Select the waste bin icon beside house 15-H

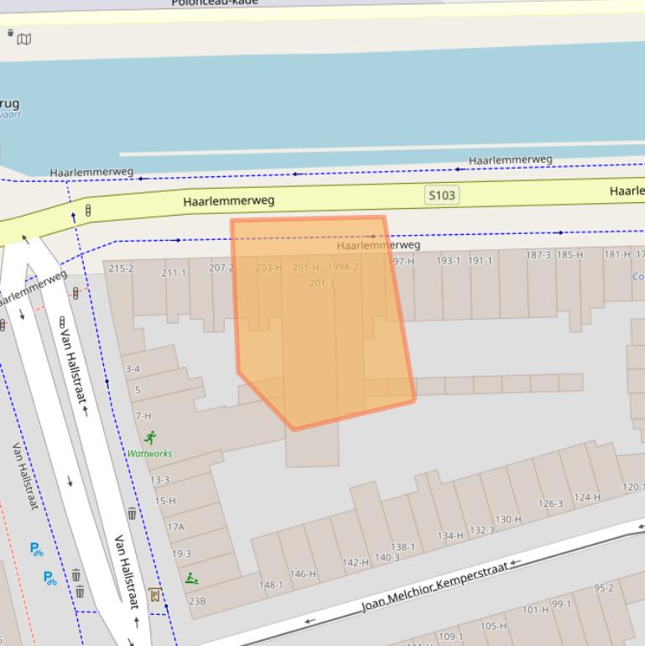coord(132,513)
